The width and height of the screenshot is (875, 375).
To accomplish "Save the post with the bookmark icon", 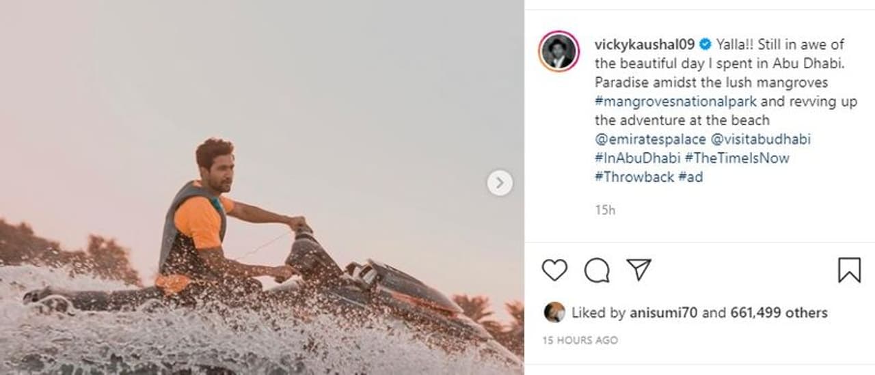I will [x=849, y=270].
